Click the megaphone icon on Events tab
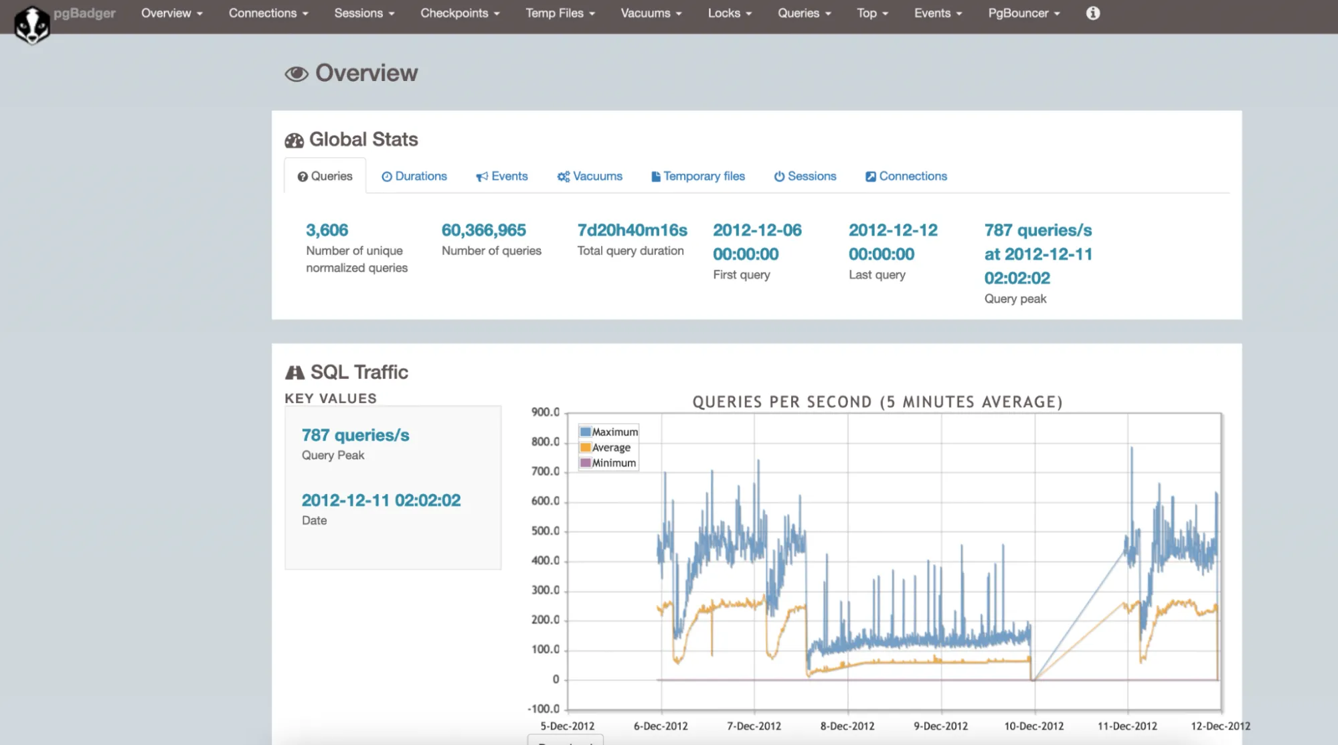Image resolution: width=1338 pixels, height=745 pixels. [481, 177]
